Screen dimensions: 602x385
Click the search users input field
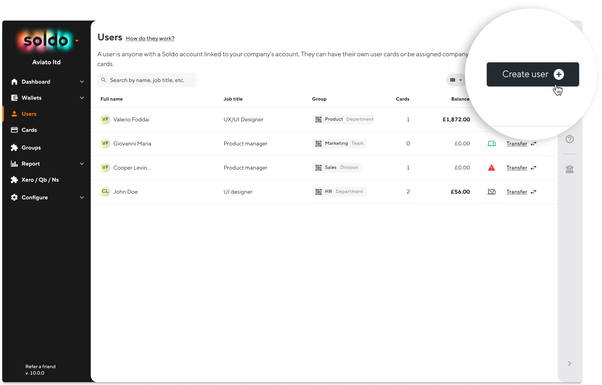(147, 80)
